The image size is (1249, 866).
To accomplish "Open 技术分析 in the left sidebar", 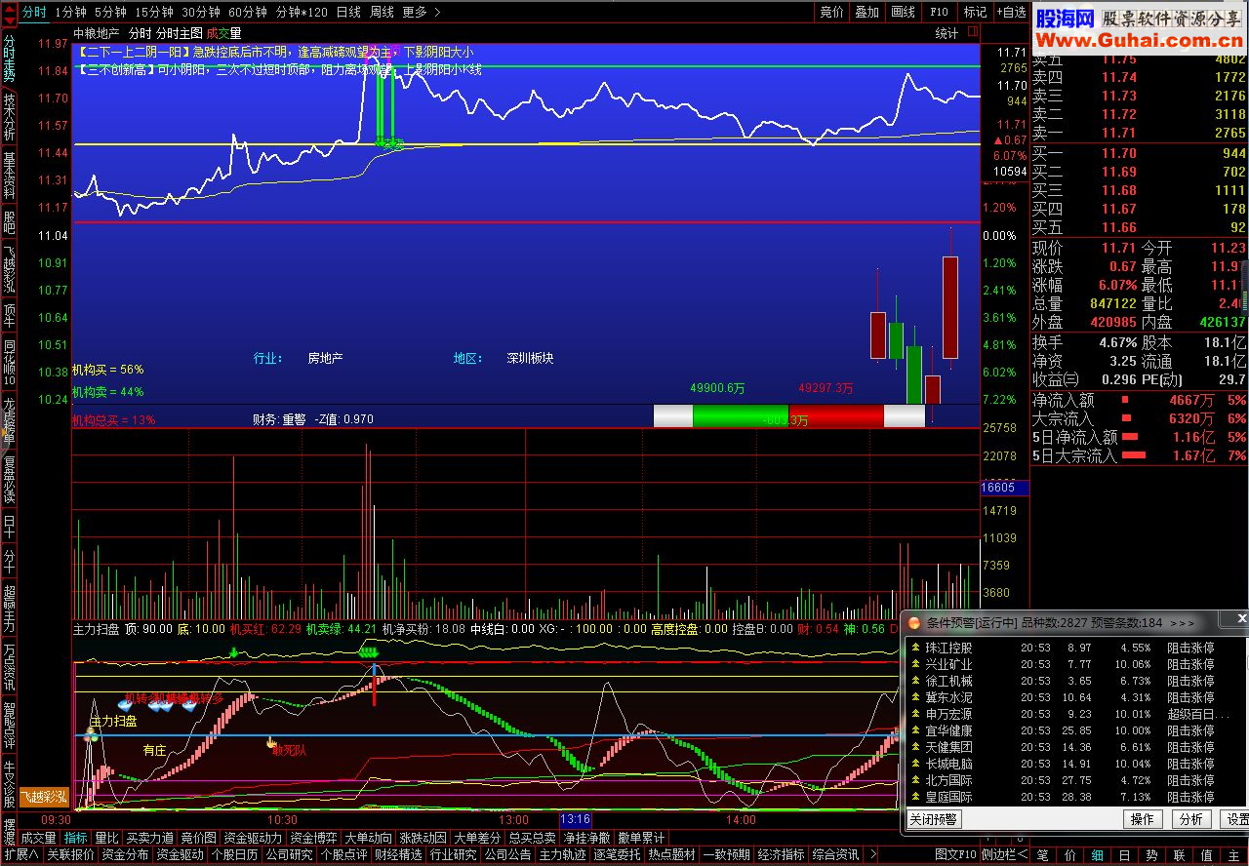I will pyautogui.click(x=9, y=117).
